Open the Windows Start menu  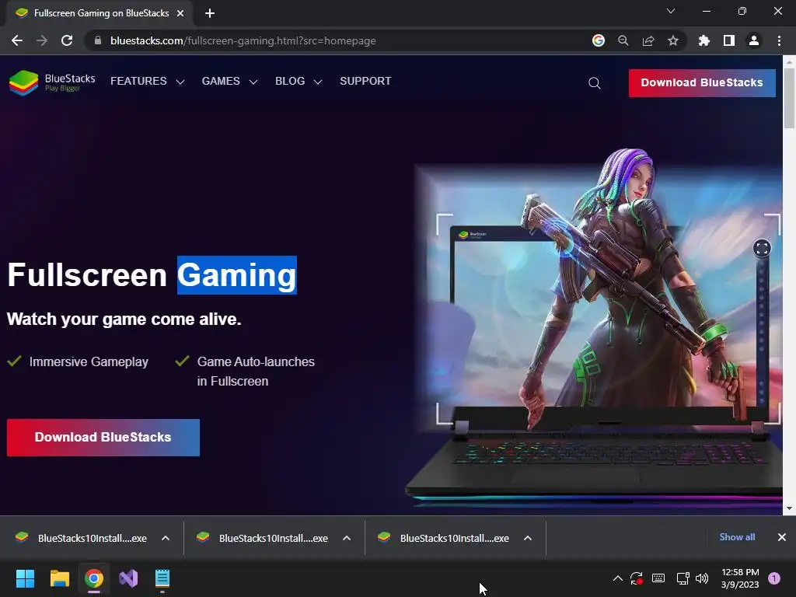[25, 578]
